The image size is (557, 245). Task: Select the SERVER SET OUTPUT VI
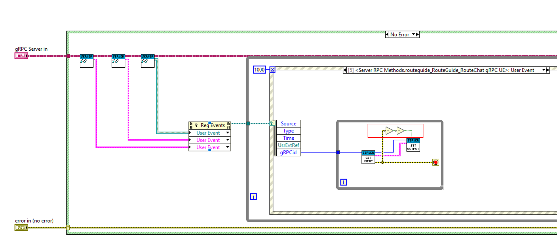[413, 145]
